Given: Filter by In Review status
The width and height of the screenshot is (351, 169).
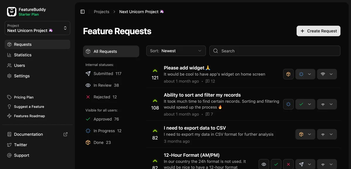Looking at the screenshot, I should [106, 85].
